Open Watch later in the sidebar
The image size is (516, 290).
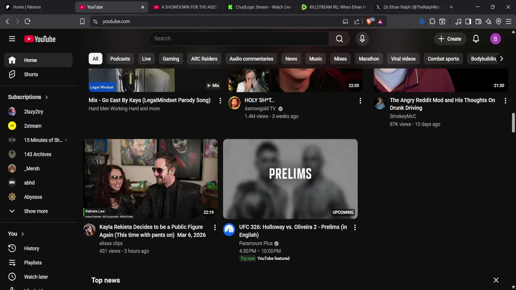[38, 277]
